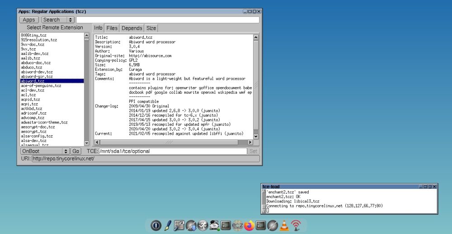The image size is (452, 234).
Task: Click the Exit power icon in dock
Action: [x=156, y=225]
